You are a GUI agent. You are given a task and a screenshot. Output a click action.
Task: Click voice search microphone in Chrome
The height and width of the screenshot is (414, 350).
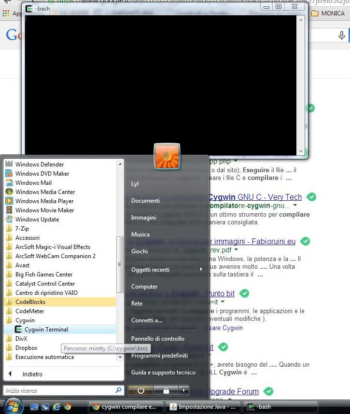pyautogui.click(x=341, y=35)
